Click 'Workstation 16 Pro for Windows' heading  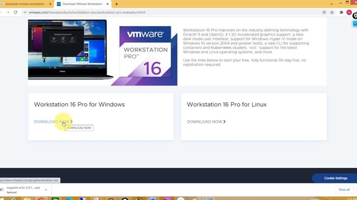coord(79,104)
